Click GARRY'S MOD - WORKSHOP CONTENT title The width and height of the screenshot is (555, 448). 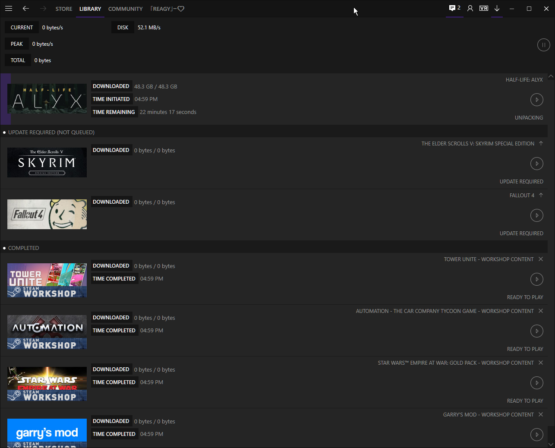click(x=489, y=415)
